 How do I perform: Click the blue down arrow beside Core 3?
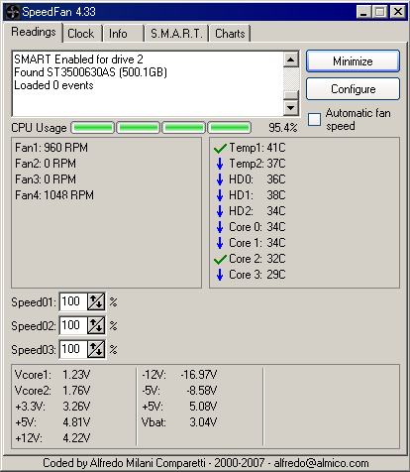coord(220,275)
